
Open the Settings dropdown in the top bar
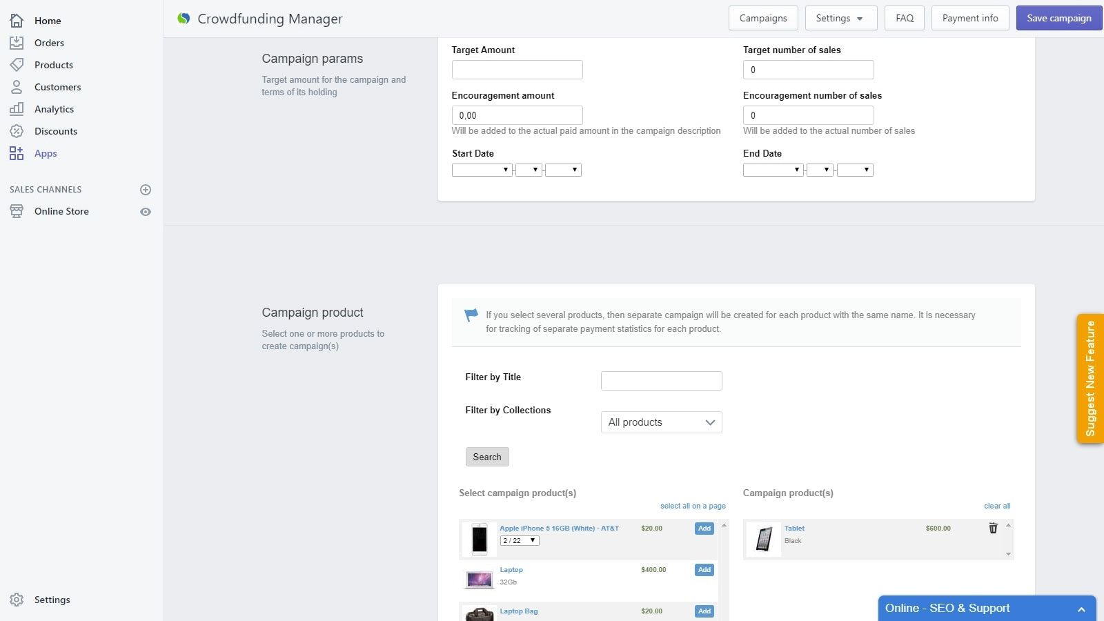(x=840, y=18)
